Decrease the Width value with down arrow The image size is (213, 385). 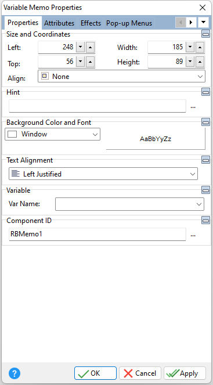(x=190, y=47)
